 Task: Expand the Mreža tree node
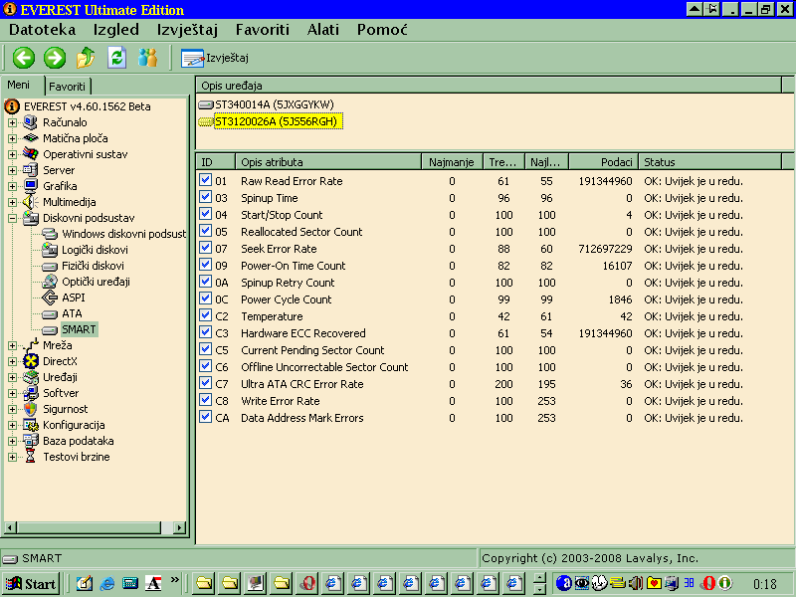click(x=12, y=345)
